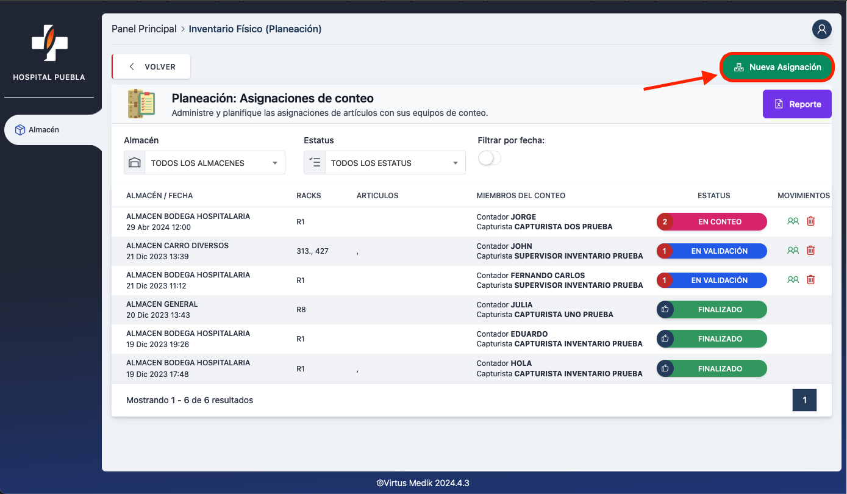Viewport: 847px width, 494px height.
Task: Select page 1 in pagination
Action: point(804,400)
